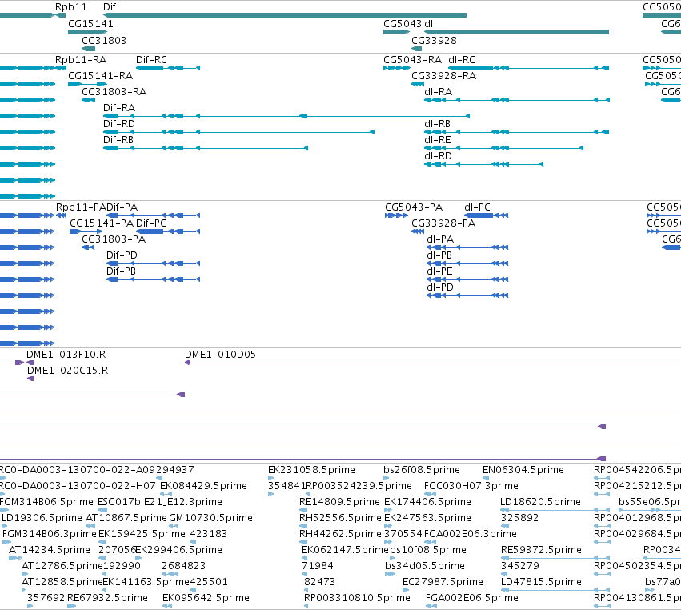681x610 pixels.
Task: Select the CG15141 gene feature
Action: click(88, 32)
